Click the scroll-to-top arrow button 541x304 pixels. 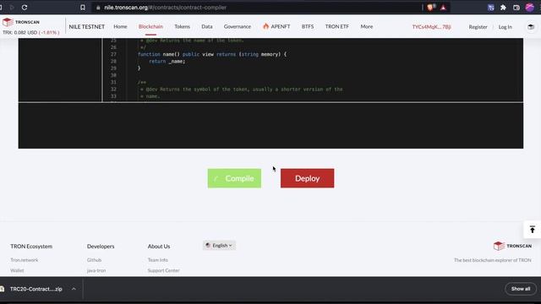click(533, 230)
